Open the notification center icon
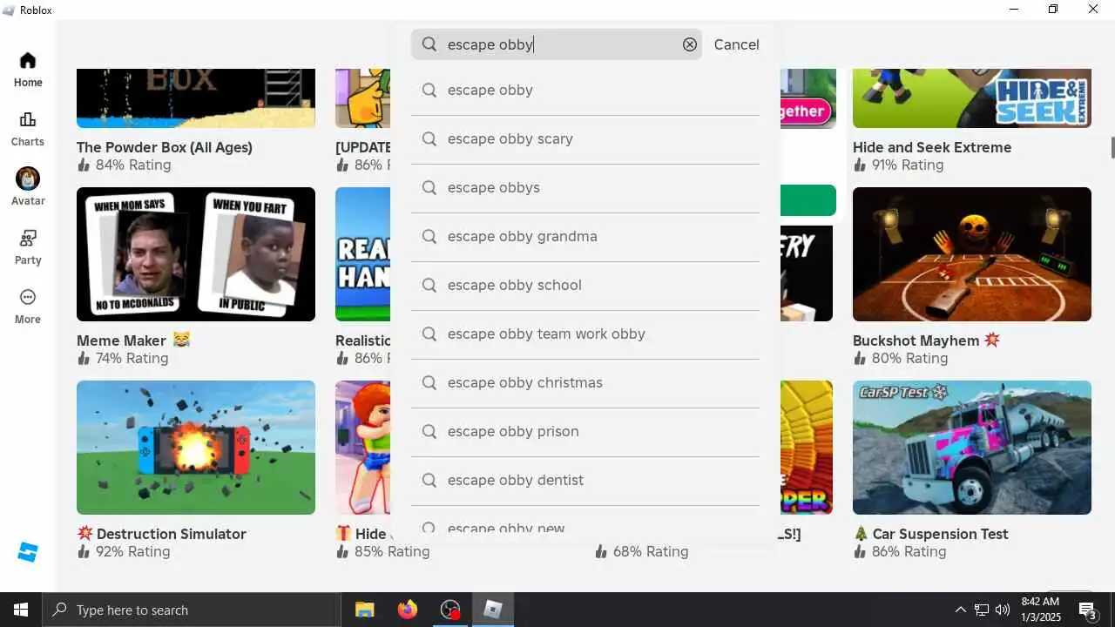 pos(1087,610)
